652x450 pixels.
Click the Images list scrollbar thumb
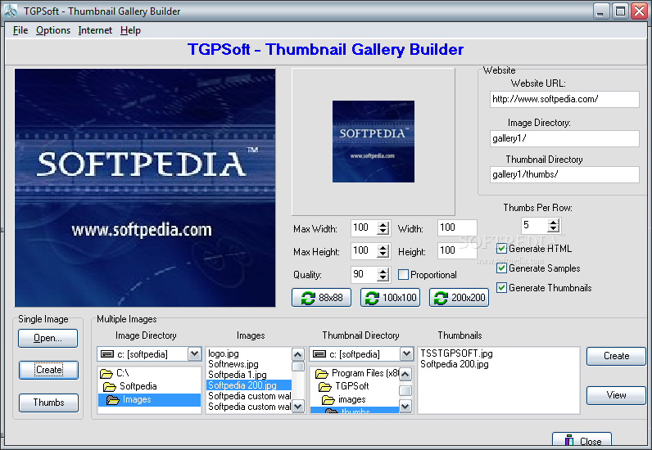point(297,367)
